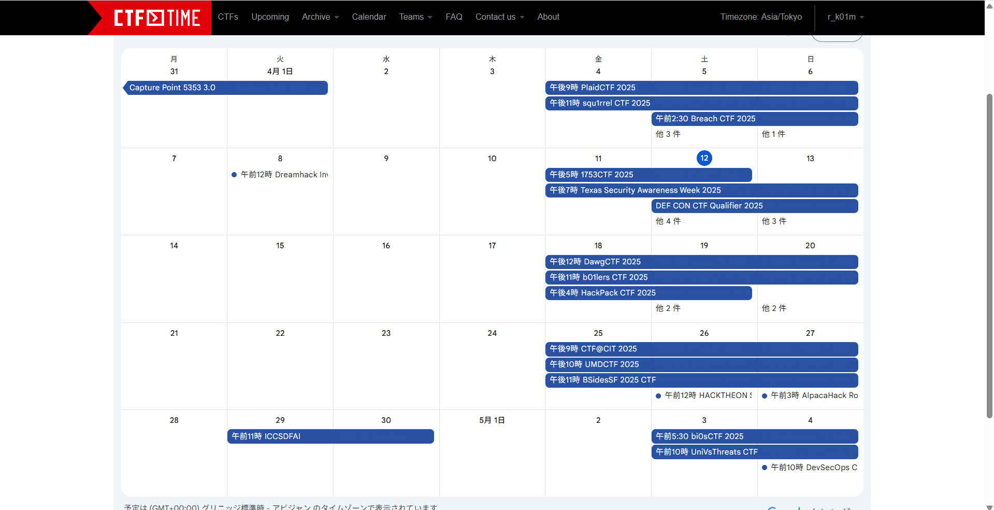Open the DawgCTF 2025 event
Screen dimensions: 994x510
point(701,262)
